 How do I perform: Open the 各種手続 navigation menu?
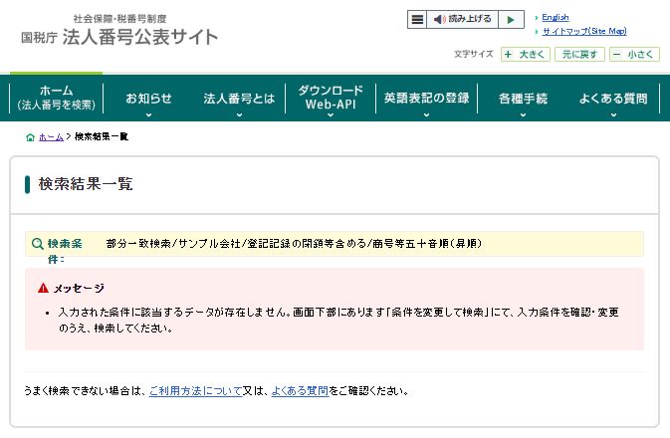[x=523, y=99]
